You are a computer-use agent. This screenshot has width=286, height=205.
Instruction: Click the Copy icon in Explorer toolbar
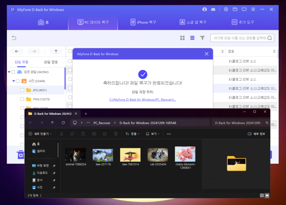(x=72, y=134)
